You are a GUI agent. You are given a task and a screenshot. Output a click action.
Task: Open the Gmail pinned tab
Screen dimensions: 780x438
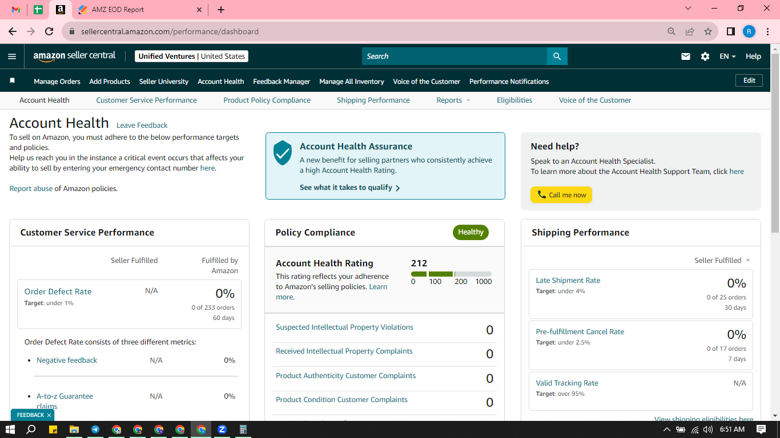(16, 10)
